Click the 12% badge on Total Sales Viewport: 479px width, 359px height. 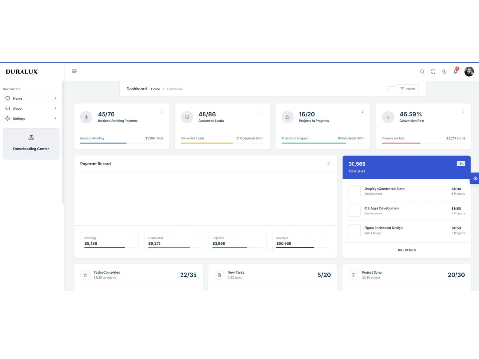coord(461,164)
